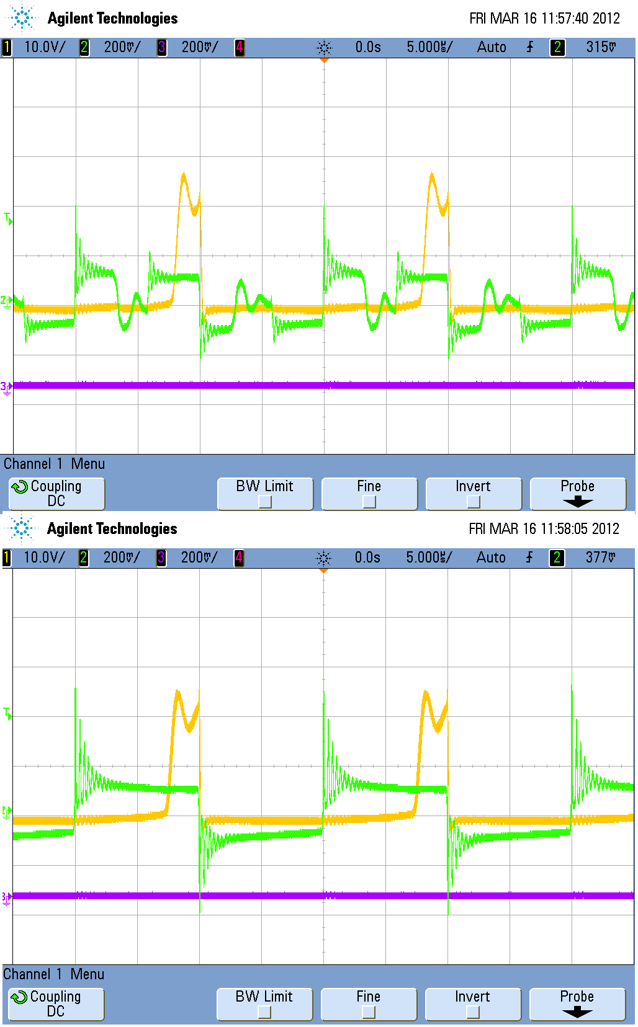
Task: Click channel 2 ground marker in bottom plot
Action: [6, 812]
